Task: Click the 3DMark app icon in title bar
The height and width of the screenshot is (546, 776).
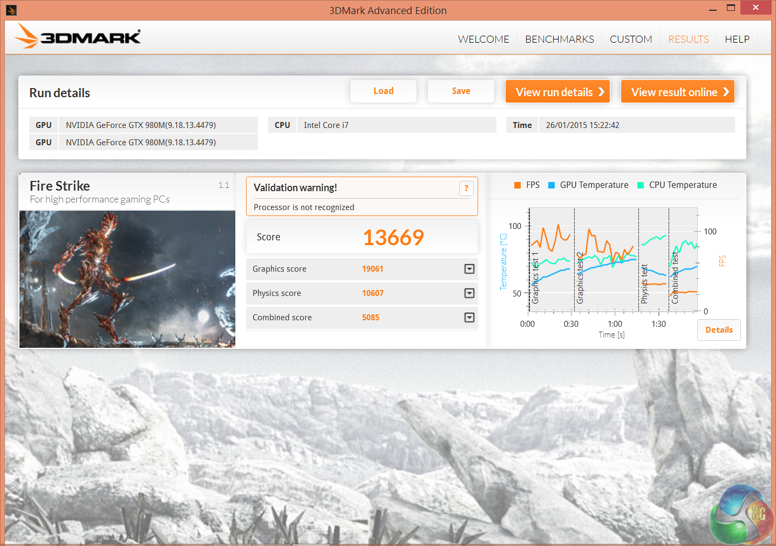Action: pos(11,10)
